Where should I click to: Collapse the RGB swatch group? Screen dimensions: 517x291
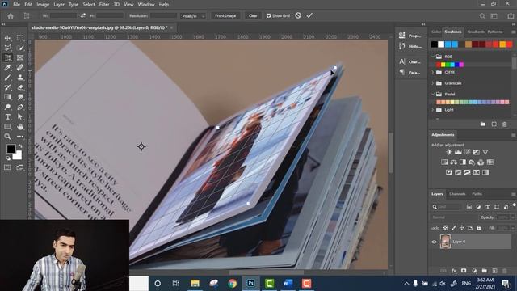pyautogui.click(x=433, y=57)
